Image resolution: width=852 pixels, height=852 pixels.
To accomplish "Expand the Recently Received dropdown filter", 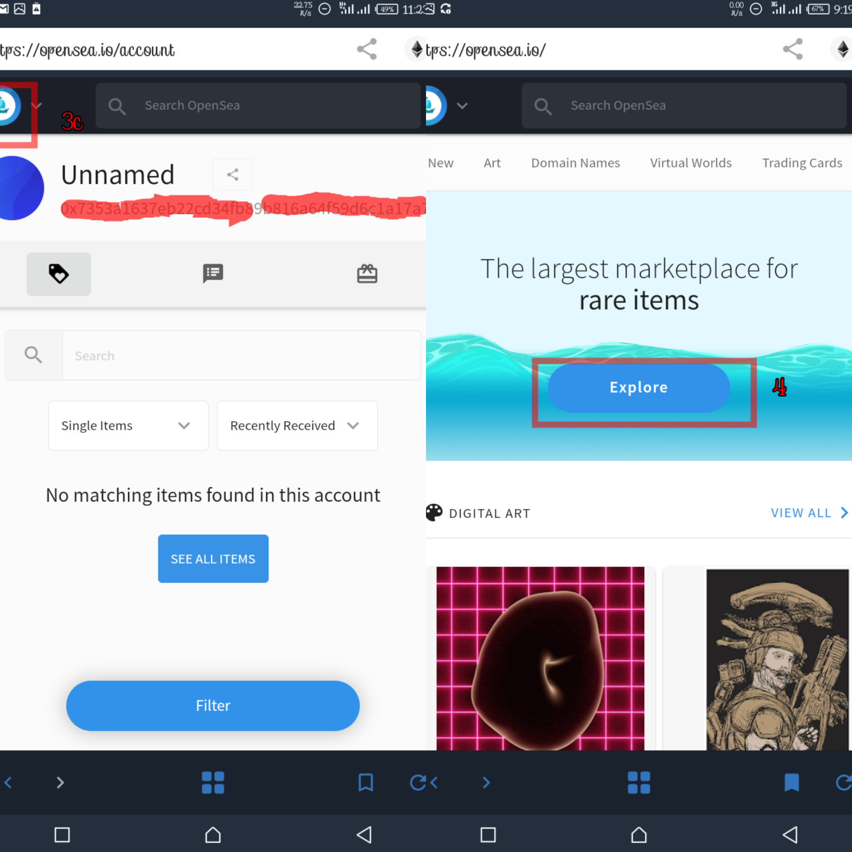I will [x=293, y=424].
